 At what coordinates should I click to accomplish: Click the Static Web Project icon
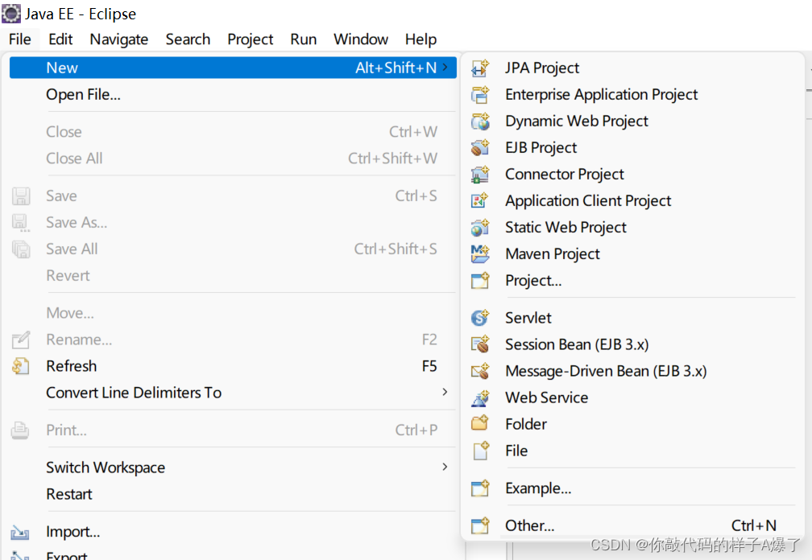(480, 228)
